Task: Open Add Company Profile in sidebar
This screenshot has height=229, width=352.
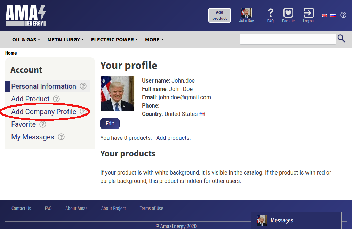Action: pyautogui.click(x=43, y=112)
